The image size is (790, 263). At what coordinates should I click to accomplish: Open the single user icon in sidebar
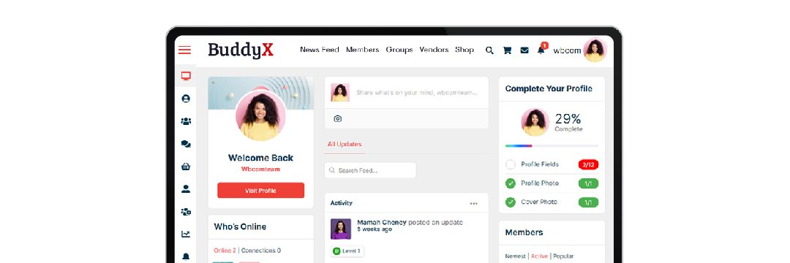coord(186,189)
